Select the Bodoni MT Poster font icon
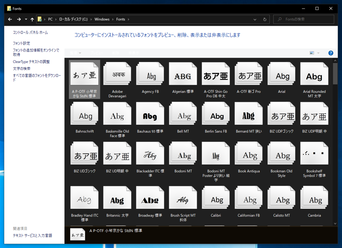The width and height of the screenshot is (342, 248). click(216, 153)
